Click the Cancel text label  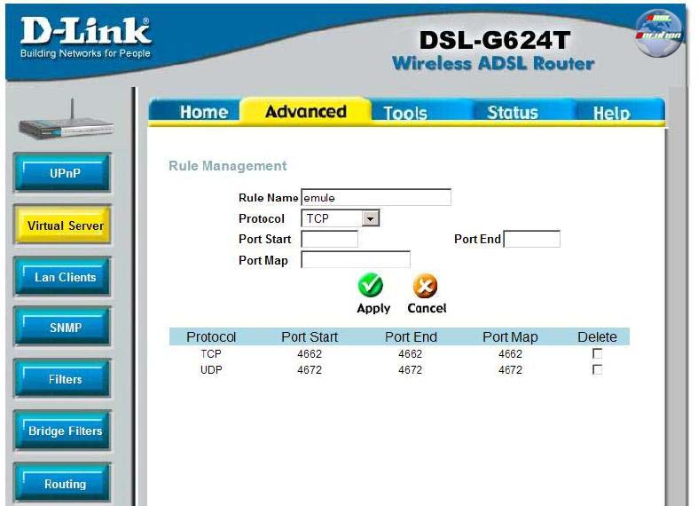point(427,308)
